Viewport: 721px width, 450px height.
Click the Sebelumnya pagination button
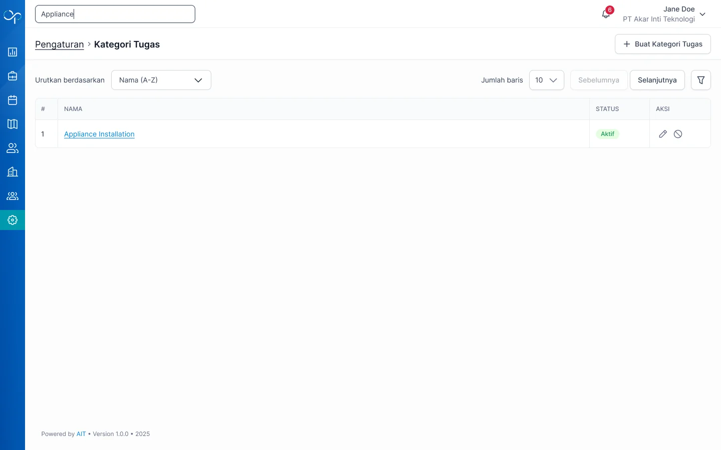(599, 80)
